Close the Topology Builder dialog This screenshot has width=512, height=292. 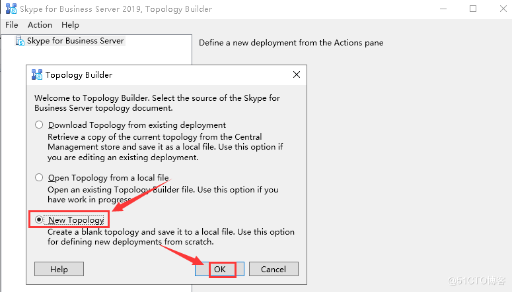(x=297, y=74)
